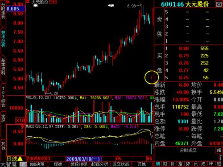This screenshot has width=223, height=167.
Task: Click the 内盘 value 46371
Action: (x=182, y=143)
